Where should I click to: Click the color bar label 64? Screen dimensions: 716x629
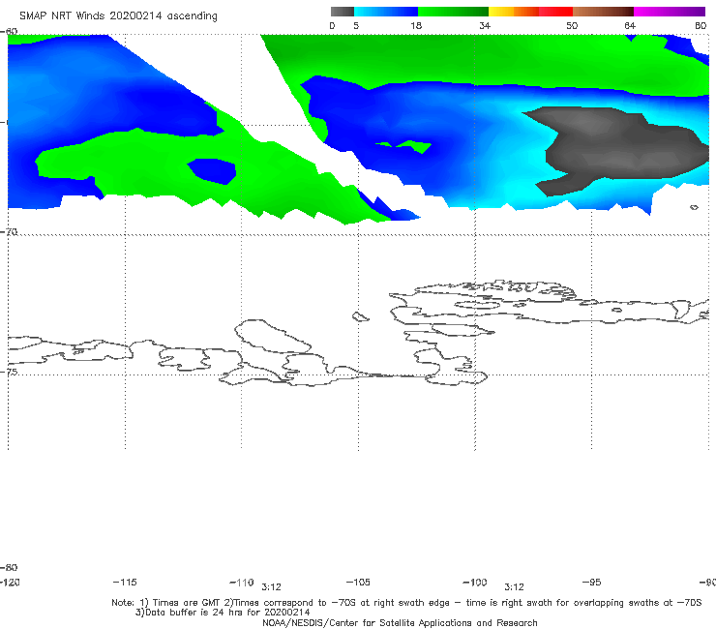[x=630, y=25]
